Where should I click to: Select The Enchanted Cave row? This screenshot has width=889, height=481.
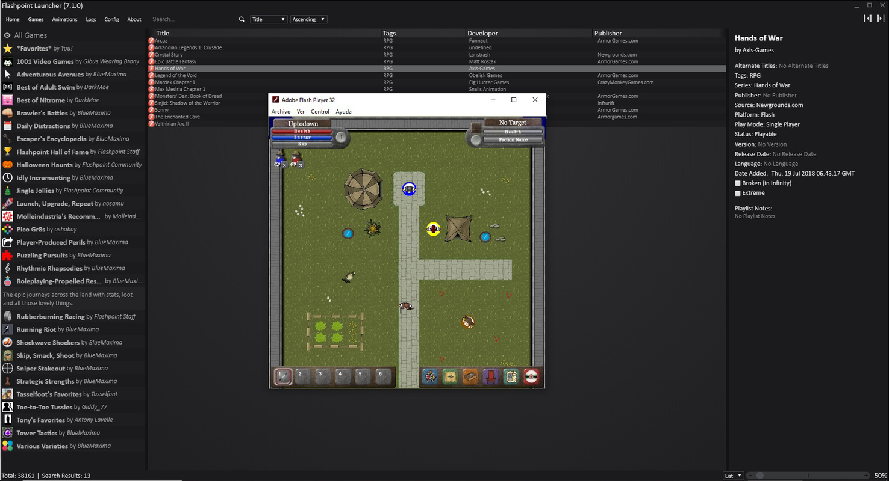coord(437,117)
